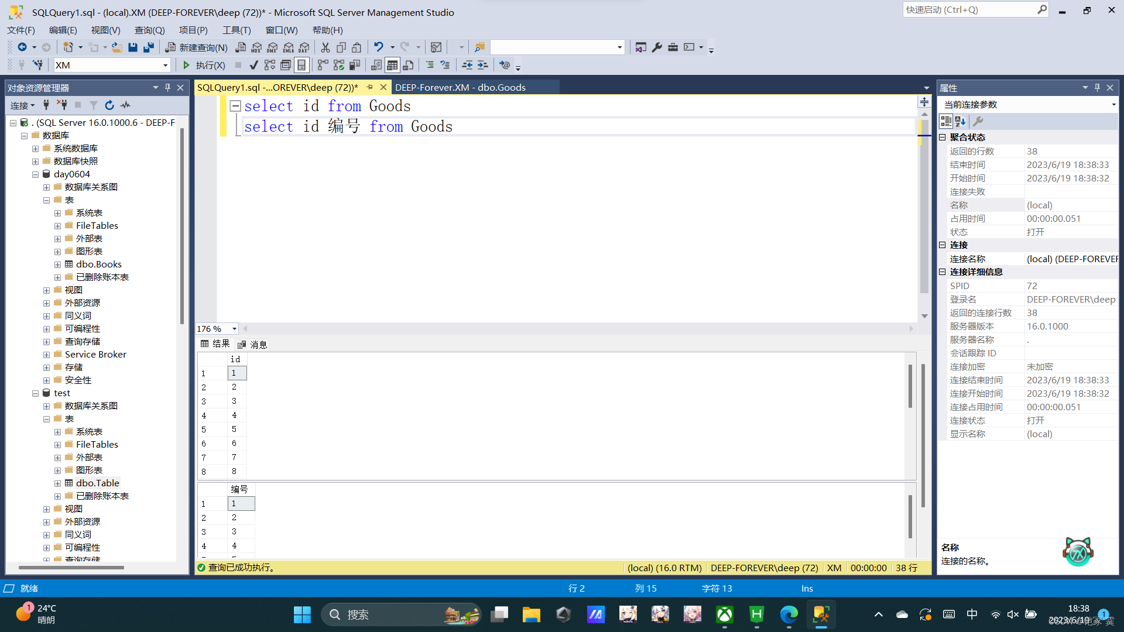Toggle Results to Grid output mode

coord(392,65)
